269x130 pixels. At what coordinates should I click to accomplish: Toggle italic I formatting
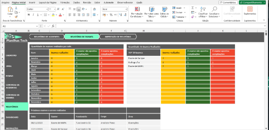click(33, 15)
